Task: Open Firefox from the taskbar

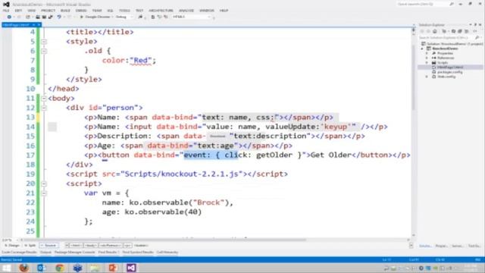Action: (x=23, y=268)
